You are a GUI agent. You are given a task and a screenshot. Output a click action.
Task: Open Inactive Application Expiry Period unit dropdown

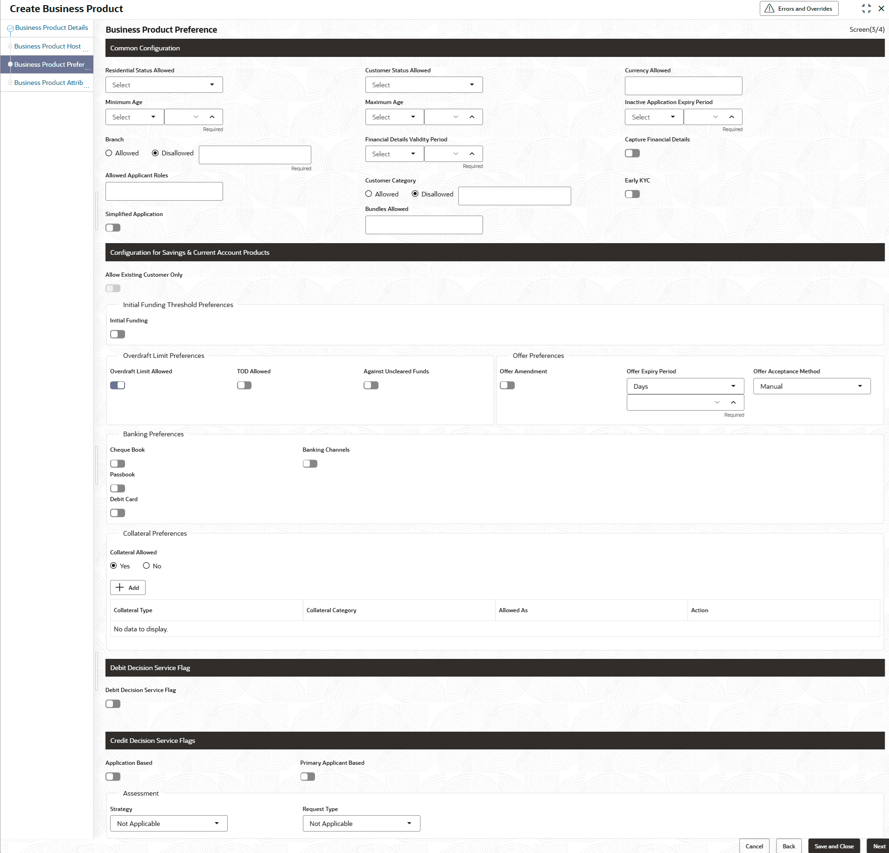[654, 117]
